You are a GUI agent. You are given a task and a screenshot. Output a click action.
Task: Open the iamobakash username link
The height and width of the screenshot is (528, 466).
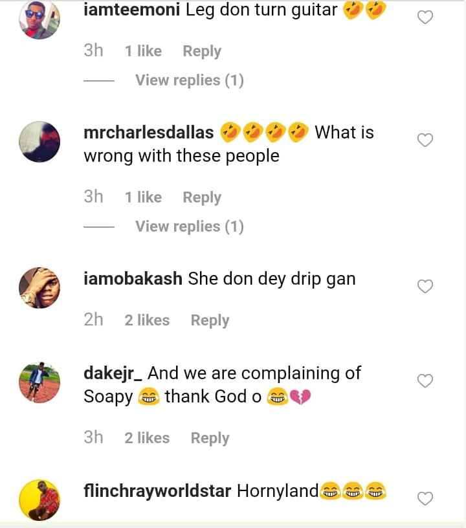[x=133, y=279]
